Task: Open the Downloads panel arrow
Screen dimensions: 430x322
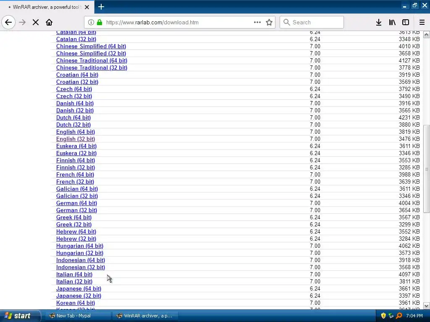Action: [379, 22]
